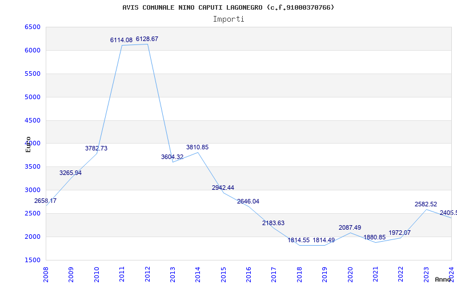Click the x-axis year 2013

[173, 275]
